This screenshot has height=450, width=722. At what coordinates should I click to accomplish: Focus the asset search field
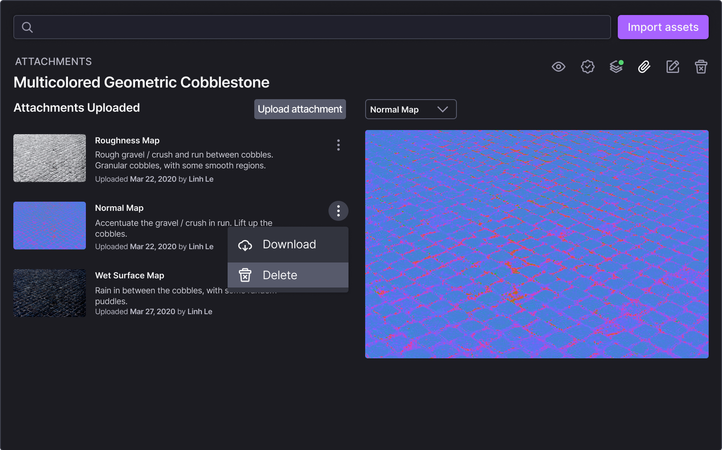click(312, 27)
